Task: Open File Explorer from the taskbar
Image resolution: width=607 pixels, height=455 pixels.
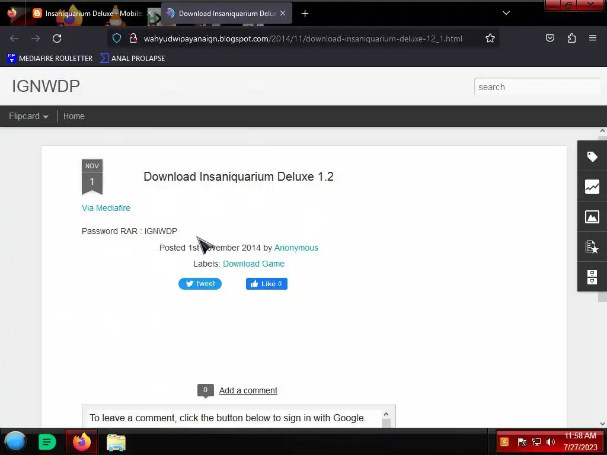Action: click(116, 442)
